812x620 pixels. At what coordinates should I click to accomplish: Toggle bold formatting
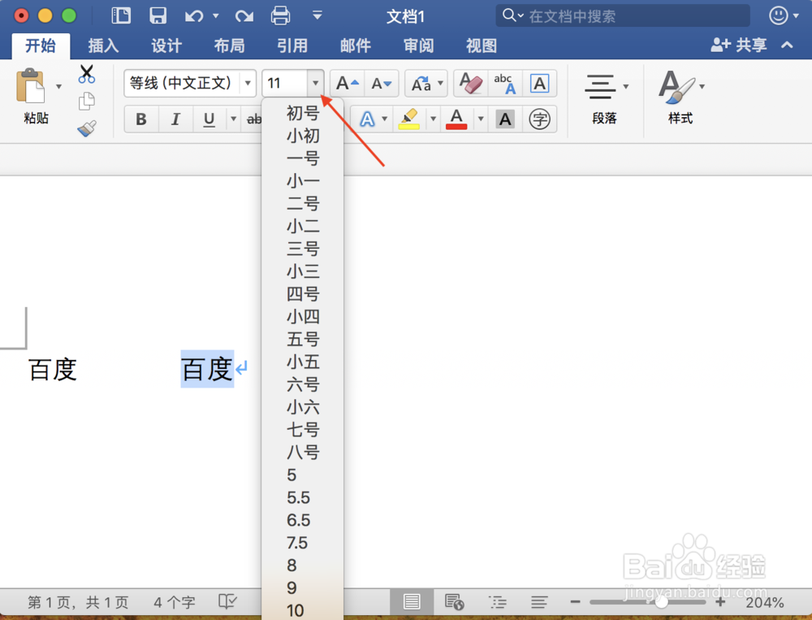click(x=140, y=119)
